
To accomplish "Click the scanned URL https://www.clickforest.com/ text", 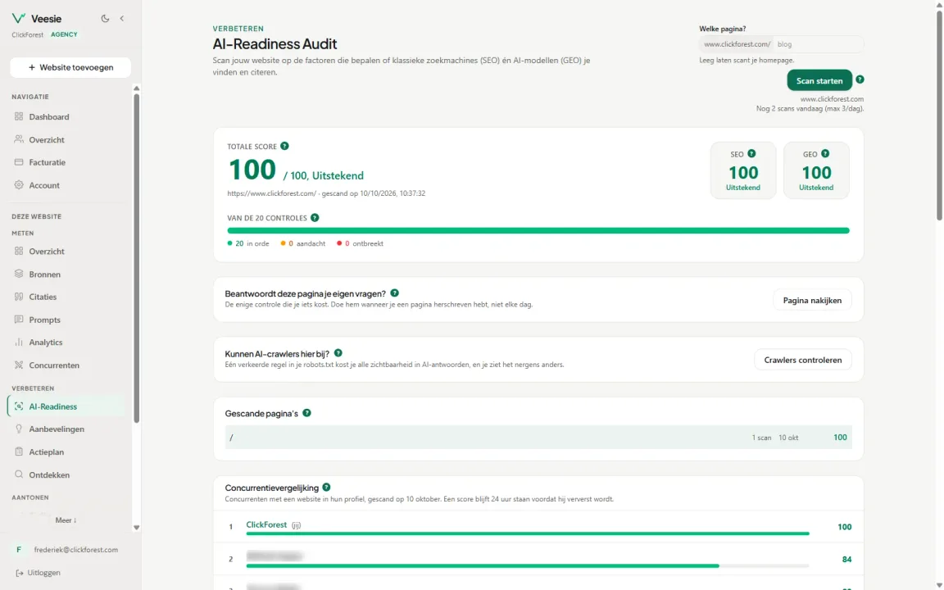I will pyautogui.click(x=271, y=194).
